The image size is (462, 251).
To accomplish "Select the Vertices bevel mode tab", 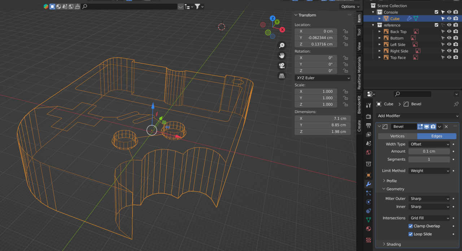I will [x=397, y=136].
